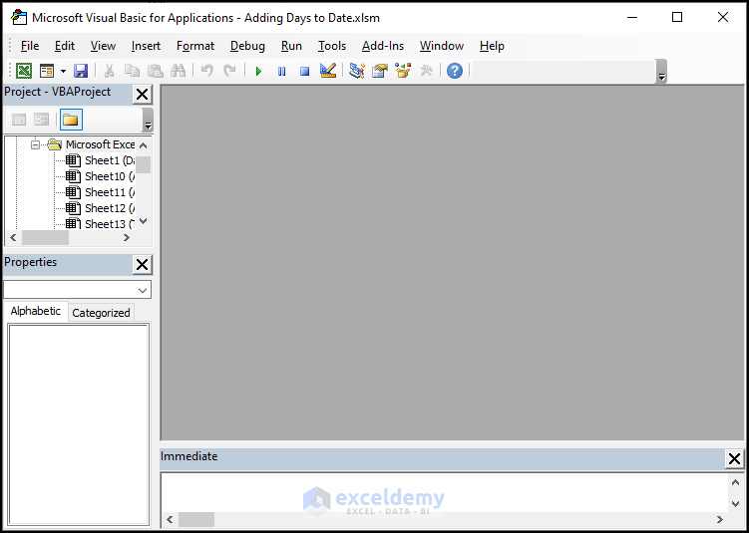Select Sheet13 in project tree
The image size is (749, 533).
click(x=110, y=224)
